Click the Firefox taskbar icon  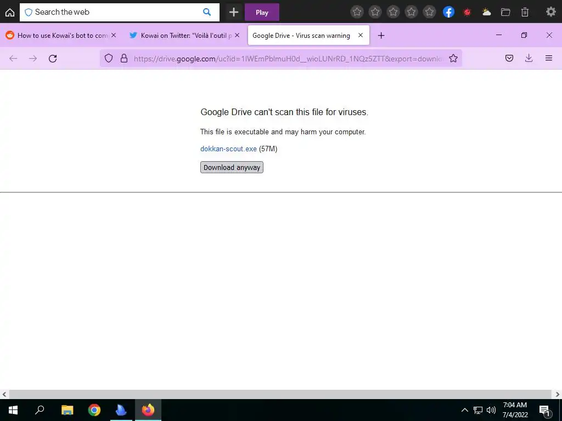[148, 410]
